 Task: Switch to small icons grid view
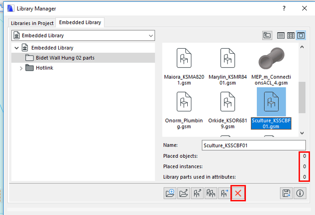click(291, 36)
